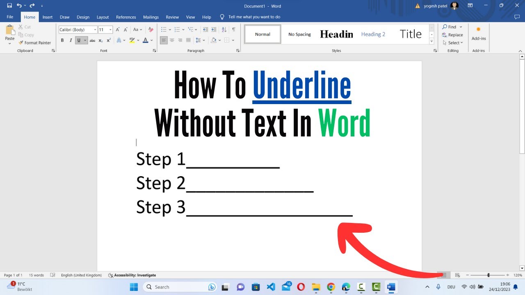Toggle Subscript formatting
The height and width of the screenshot is (295, 525).
point(100,40)
